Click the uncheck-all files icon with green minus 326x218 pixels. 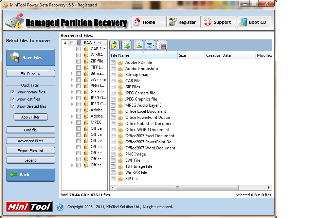[138, 45]
